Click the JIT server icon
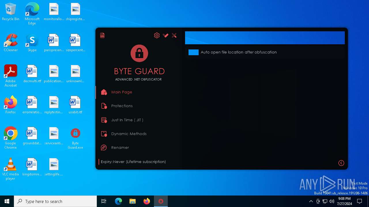This screenshot has height=207, width=369. (x=104, y=120)
